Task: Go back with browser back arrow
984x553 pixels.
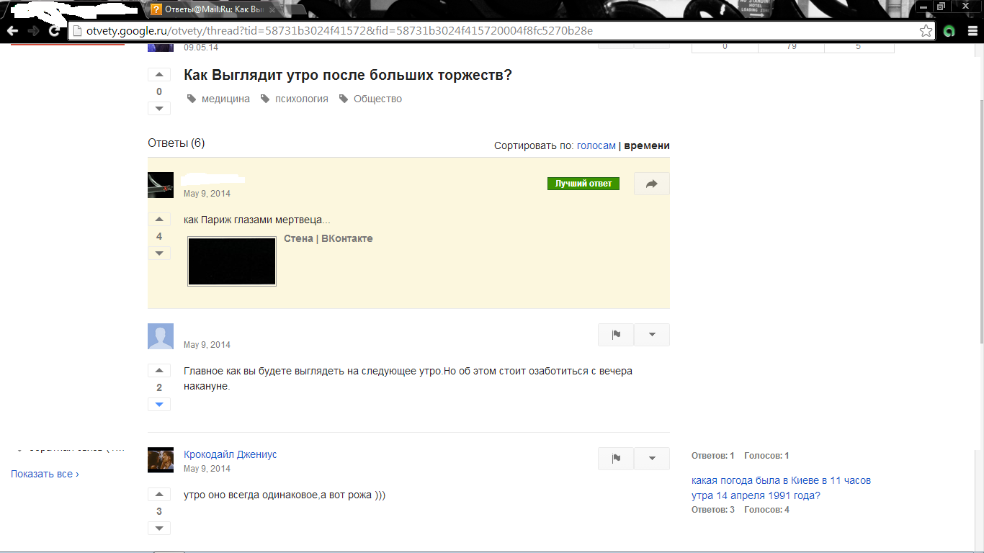Action: (12, 31)
